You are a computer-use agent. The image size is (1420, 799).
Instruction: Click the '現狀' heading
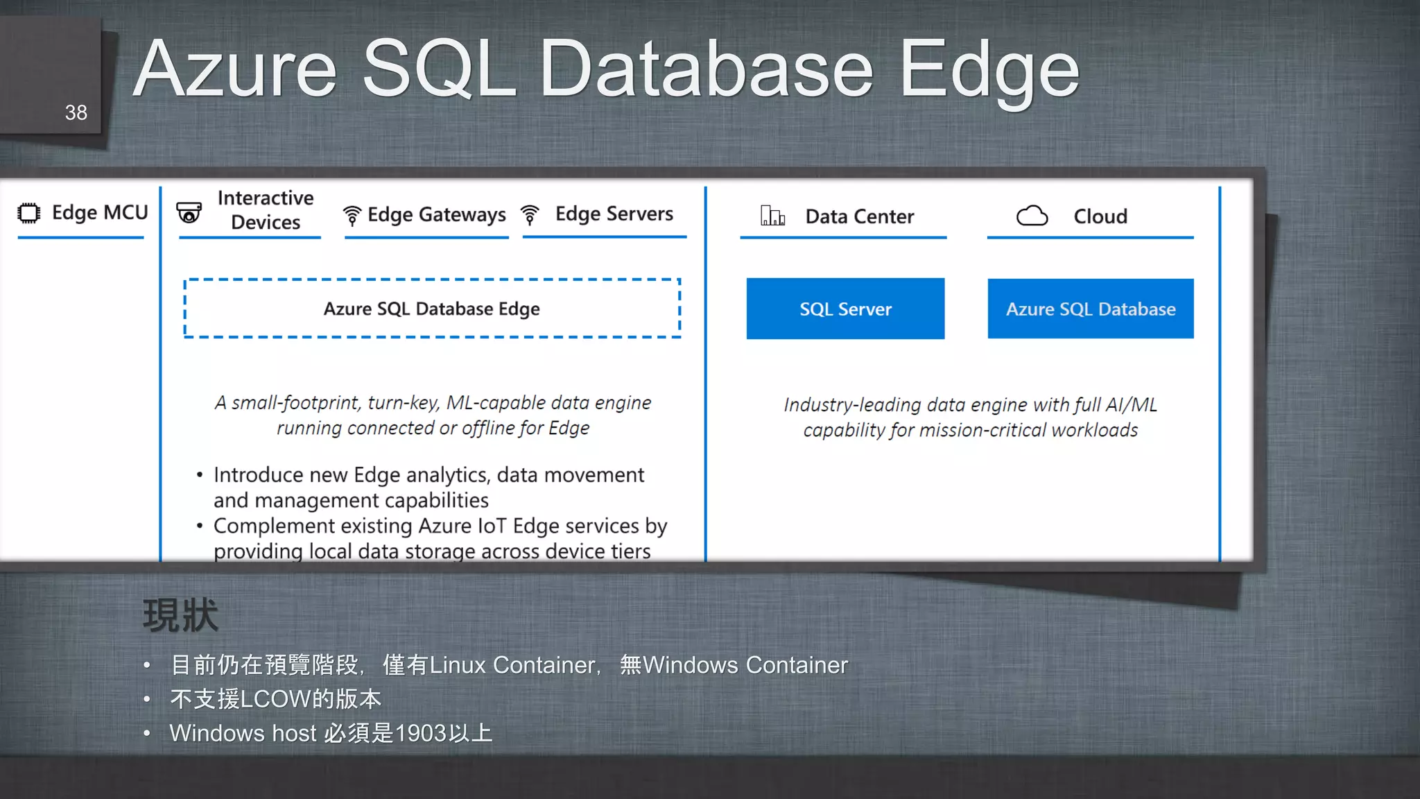pos(180,615)
